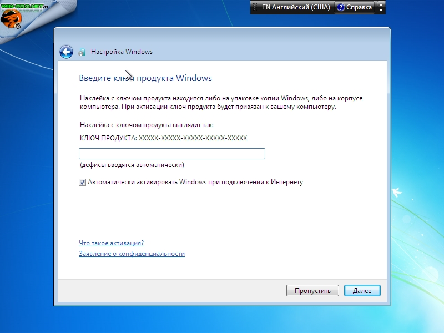Screen dimensions: 444x333
Task: Go back using the blue arrow button
Action: (x=66, y=52)
